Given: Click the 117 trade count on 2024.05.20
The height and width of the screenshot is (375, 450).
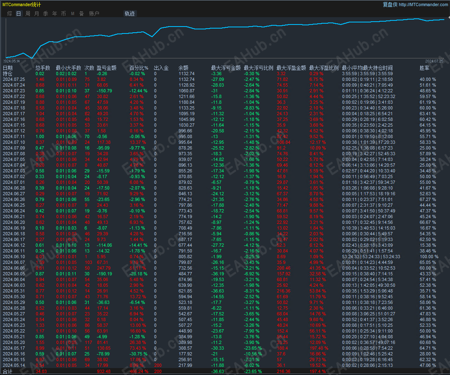Looking at the screenshot, I should [x=88, y=342].
